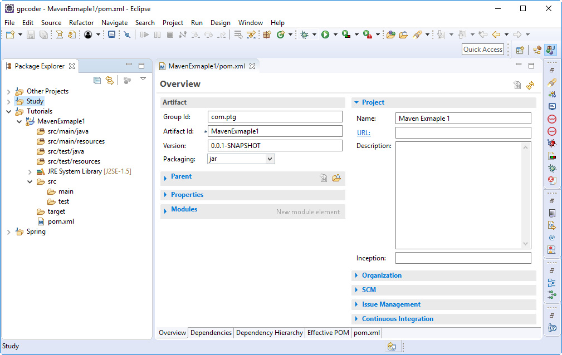The width and height of the screenshot is (562, 355).
Task: Toggle Link with Editor in Package Explorer
Action: pyautogui.click(x=110, y=80)
